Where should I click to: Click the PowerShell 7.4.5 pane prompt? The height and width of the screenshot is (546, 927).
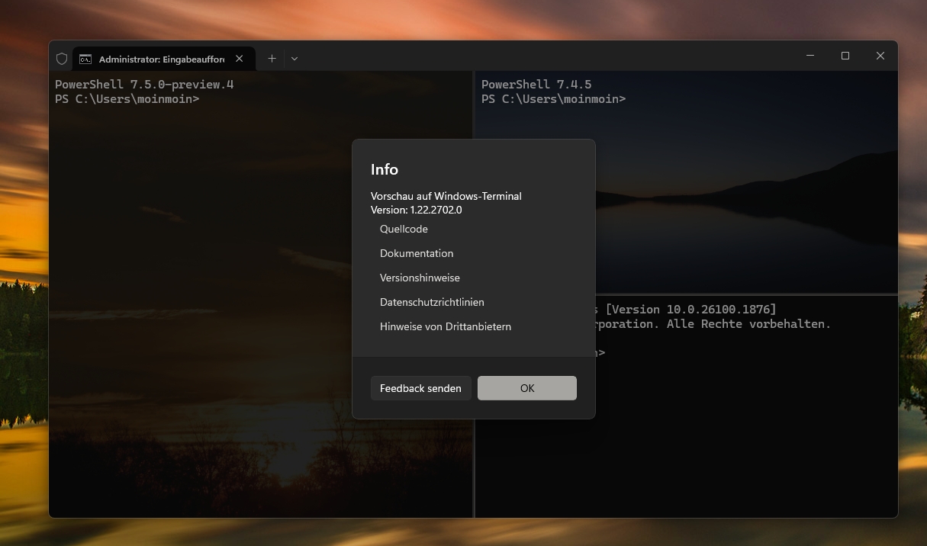pyautogui.click(x=553, y=99)
